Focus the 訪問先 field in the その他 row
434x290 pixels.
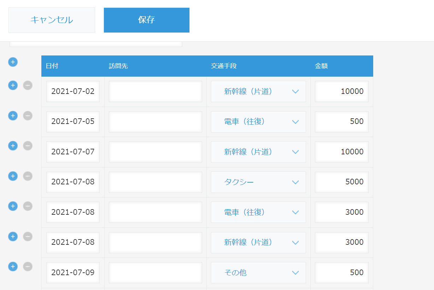(156, 273)
